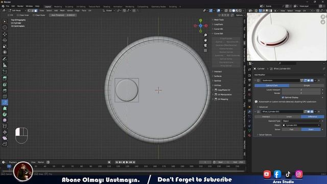Click the subdivision Render levels field
This screenshot has height=184, width=327.
click(x=301, y=93)
